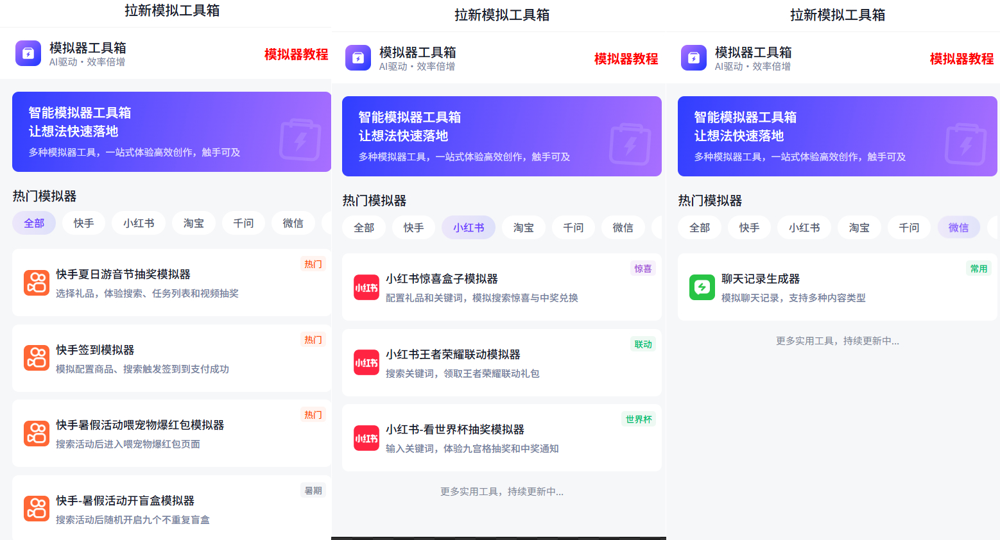
Task: Click the toolbox logo icon in the left panel
Action: (x=28, y=54)
